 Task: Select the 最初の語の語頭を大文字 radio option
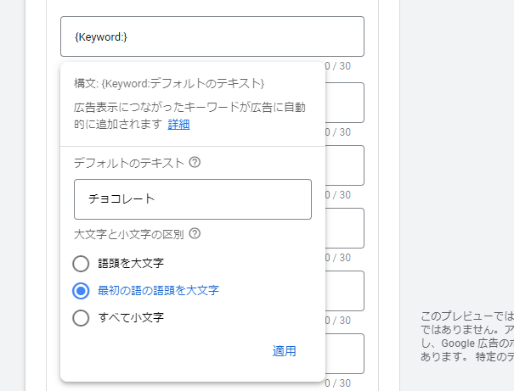pos(81,291)
